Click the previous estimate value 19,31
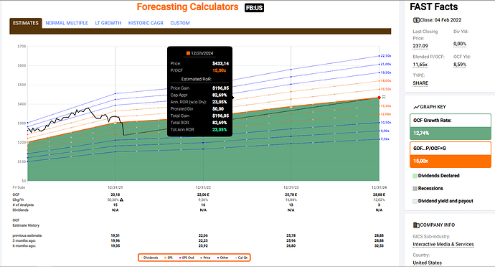 [x=115, y=235]
